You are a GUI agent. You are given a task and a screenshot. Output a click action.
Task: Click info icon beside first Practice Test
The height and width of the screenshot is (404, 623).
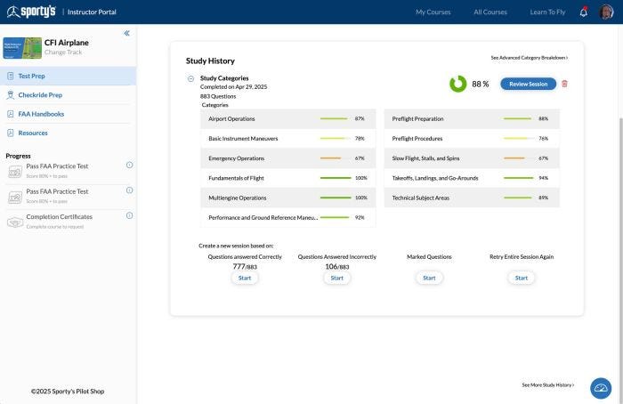tap(129, 165)
